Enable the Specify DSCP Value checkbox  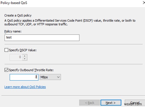tap(6, 50)
